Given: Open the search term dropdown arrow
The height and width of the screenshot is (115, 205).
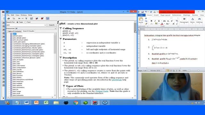Looking at the screenshot, I should click(45, 25).
